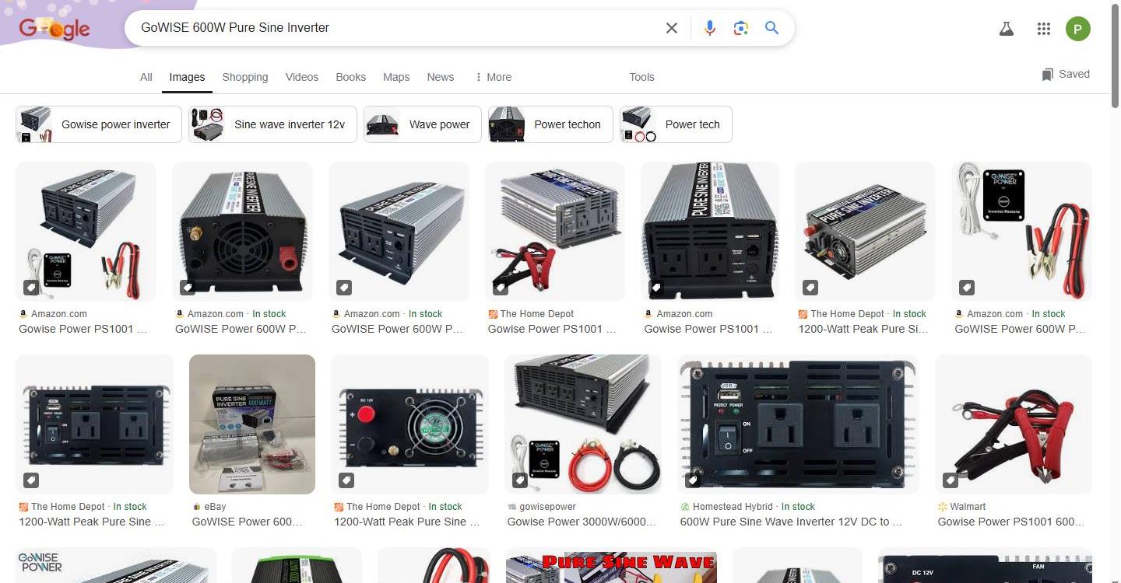Select the Gowise power inverter chip
This screenshot has width=1121, height=583.
pyautogui.click(x=99, y=124)
